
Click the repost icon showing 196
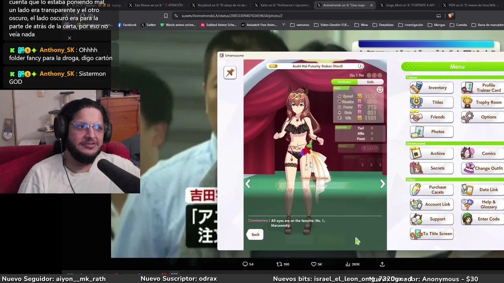coord(279,264)
